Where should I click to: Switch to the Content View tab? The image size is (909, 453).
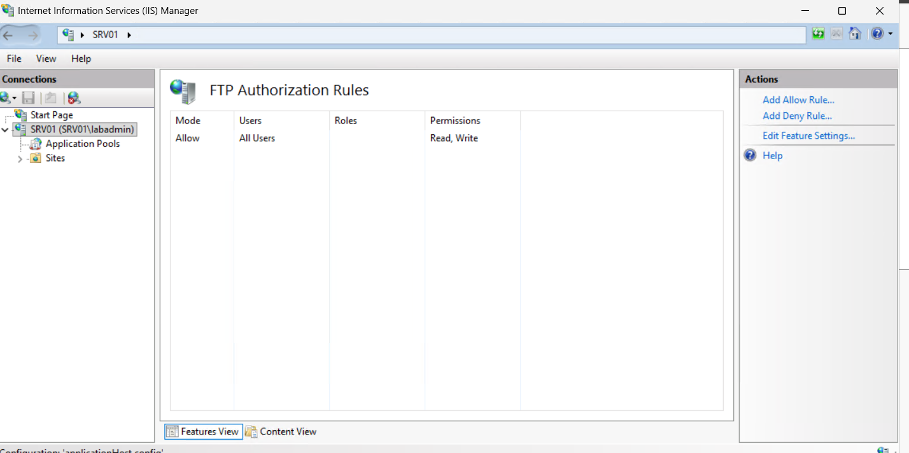pos(281,431)
